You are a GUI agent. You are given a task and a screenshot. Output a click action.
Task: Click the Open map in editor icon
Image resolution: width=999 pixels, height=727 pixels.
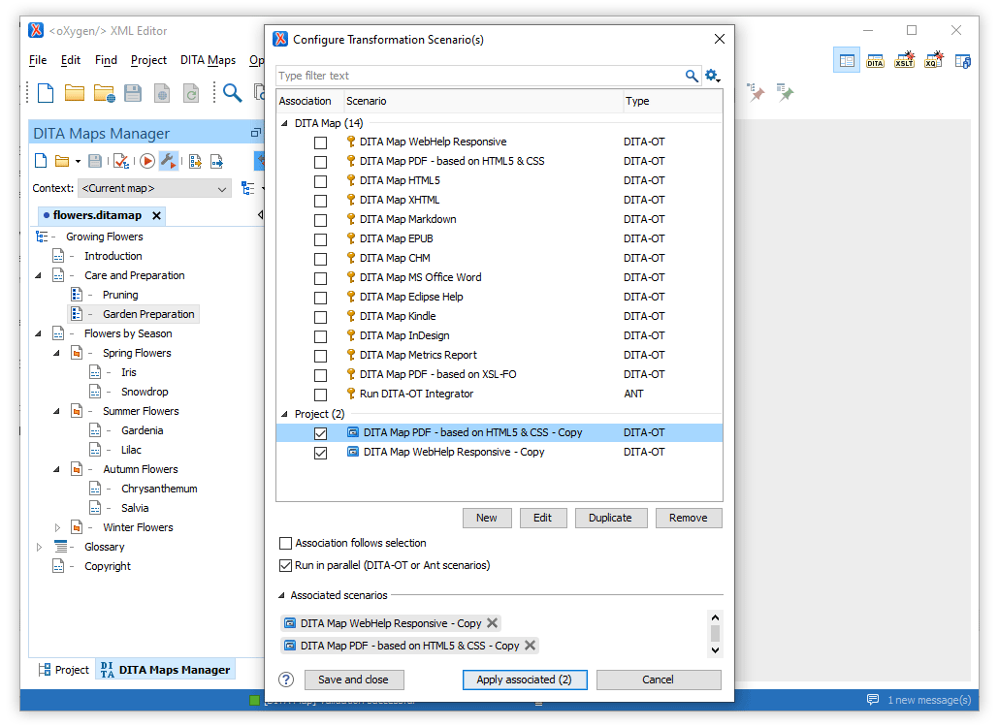point(216,161)
